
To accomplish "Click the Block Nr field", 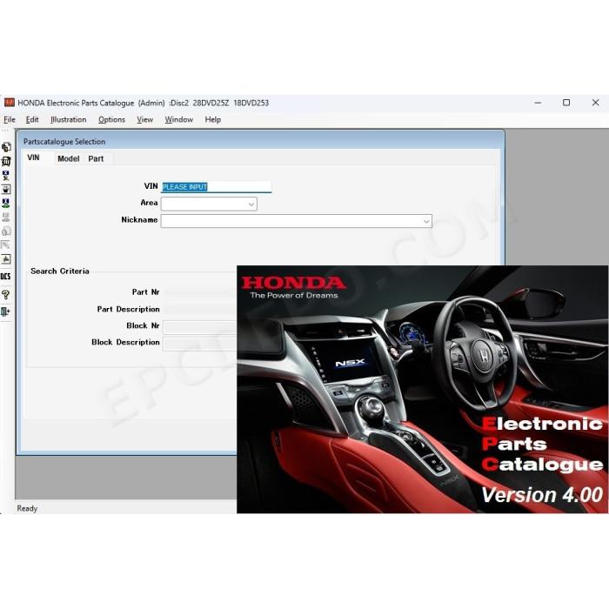I will click(x=200, y=327).
